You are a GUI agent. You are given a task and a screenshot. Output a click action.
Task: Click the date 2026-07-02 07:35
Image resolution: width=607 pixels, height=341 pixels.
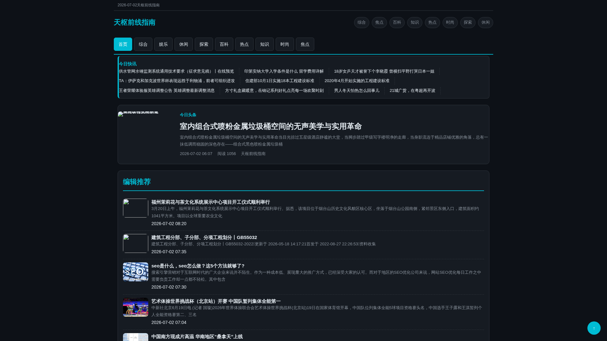[x=169, y=252]
